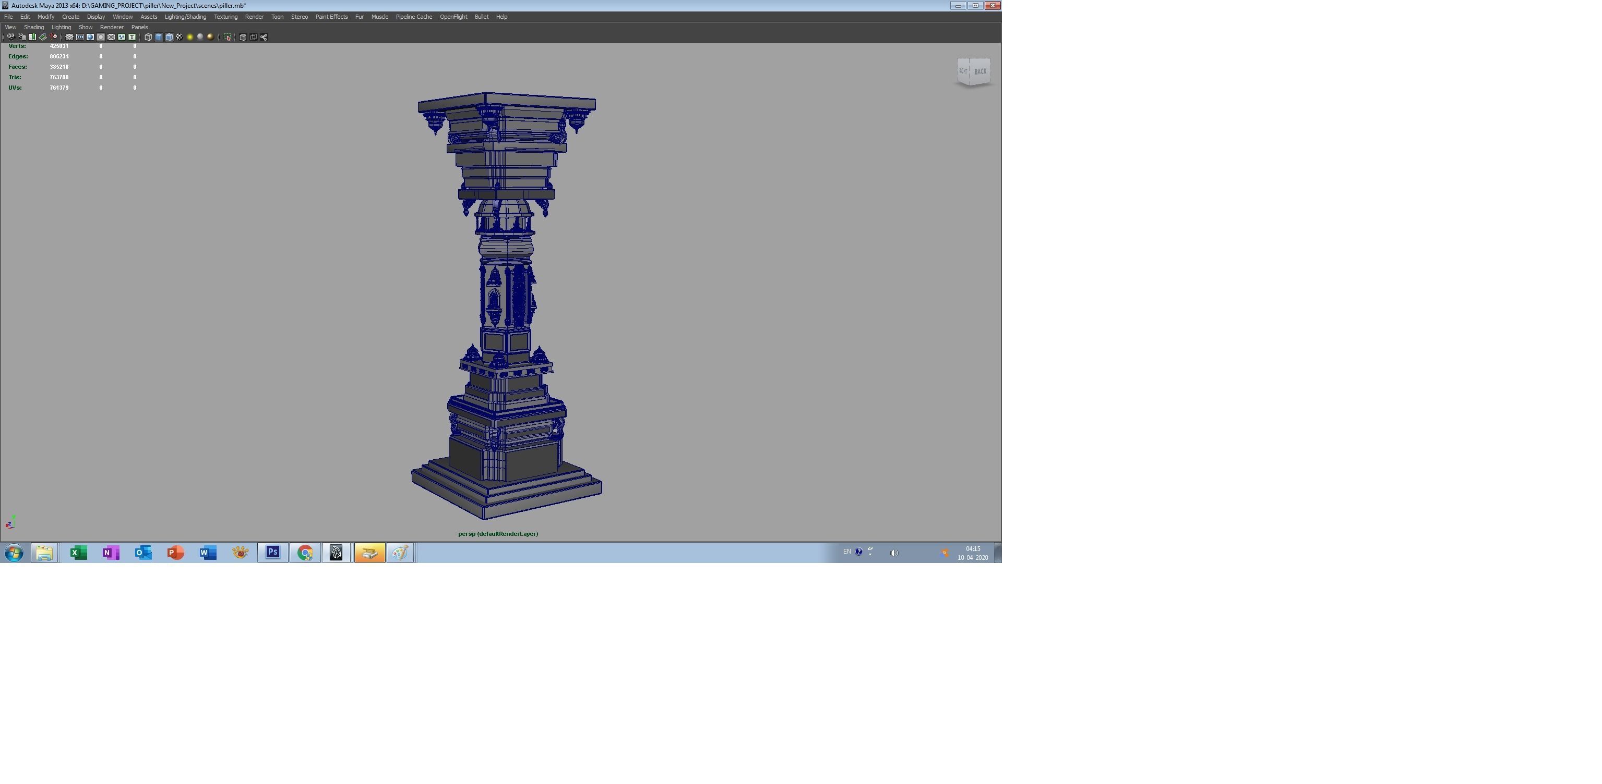Open the File menu
1602x784 pixels.
pyautogui.click(x=9, y=17)
